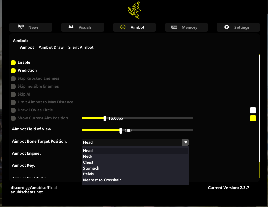Enable Limit Aimbot to Max Distance
The height and width of the screenshot is (207, 268).
(x=13, y=102)
